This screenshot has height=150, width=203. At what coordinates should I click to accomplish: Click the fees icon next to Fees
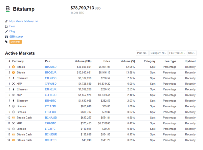[x=6, y=26]
